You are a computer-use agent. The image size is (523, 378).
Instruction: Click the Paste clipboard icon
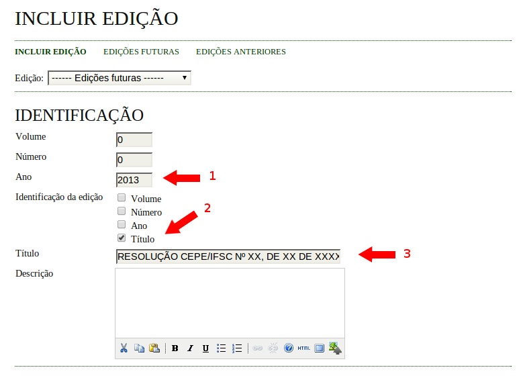[154, 348]
